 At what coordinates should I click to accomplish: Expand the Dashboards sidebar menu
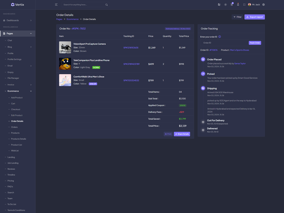click(17, 20)
